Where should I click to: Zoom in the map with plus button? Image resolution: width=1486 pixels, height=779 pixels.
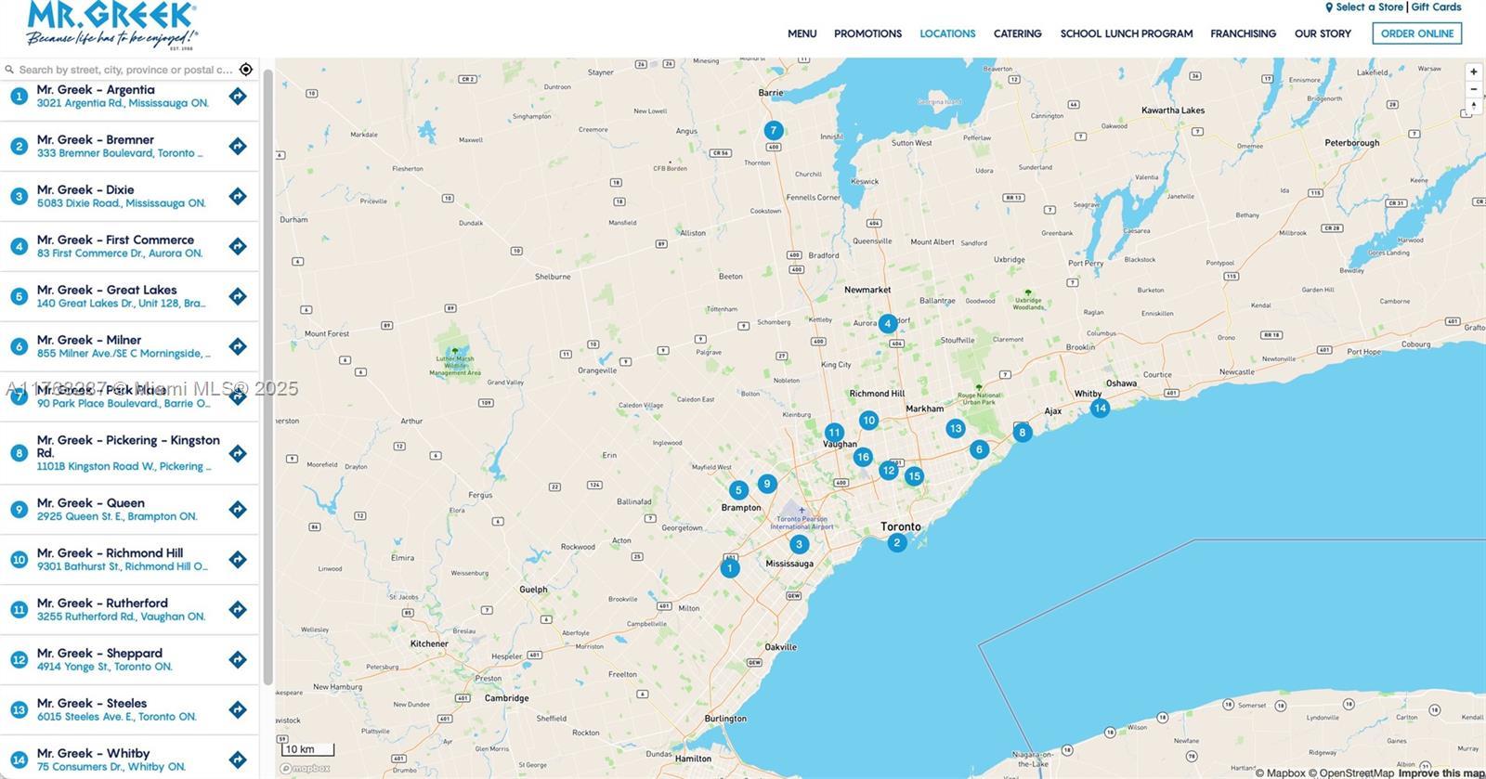(x=1473, y=72)
